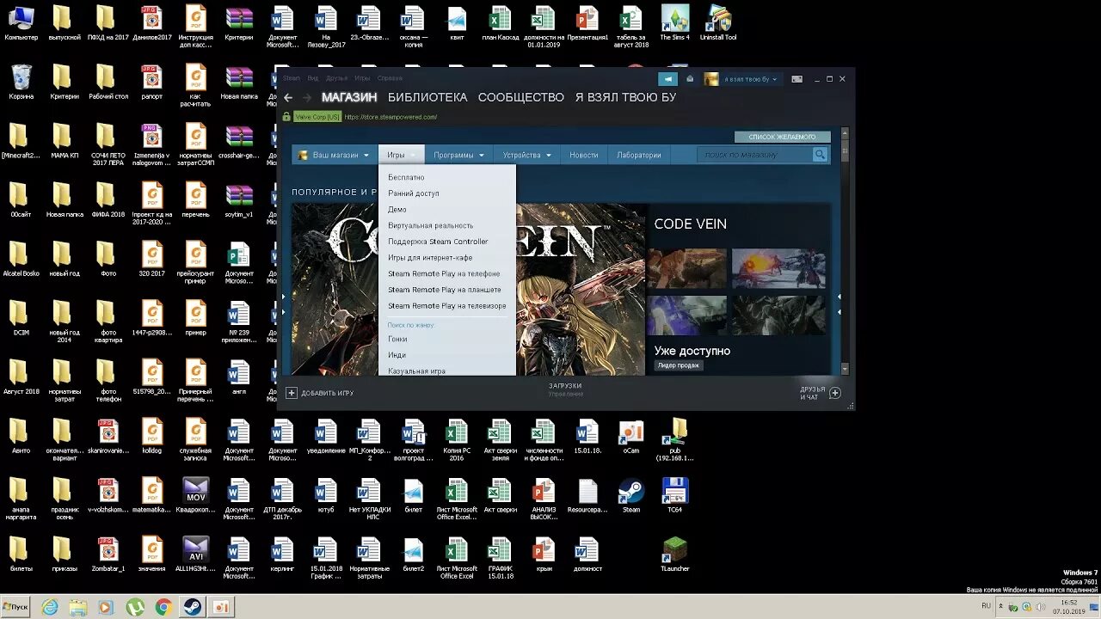Viewport: 1101px width, 619px height.
Task: Click Steam icon in Windows taskbar
Action: click(x=192, y=607)
